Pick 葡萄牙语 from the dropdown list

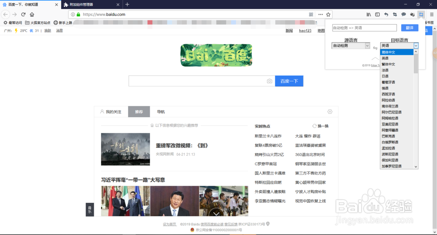[x=397, y=82]
